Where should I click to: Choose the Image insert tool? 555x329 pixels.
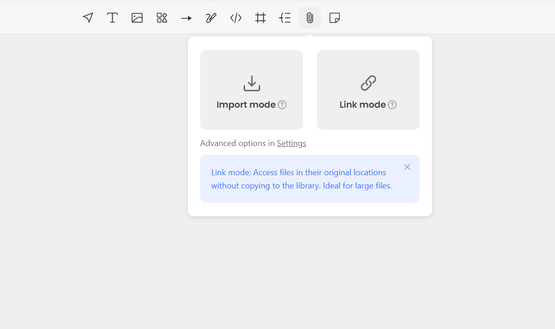137,18
